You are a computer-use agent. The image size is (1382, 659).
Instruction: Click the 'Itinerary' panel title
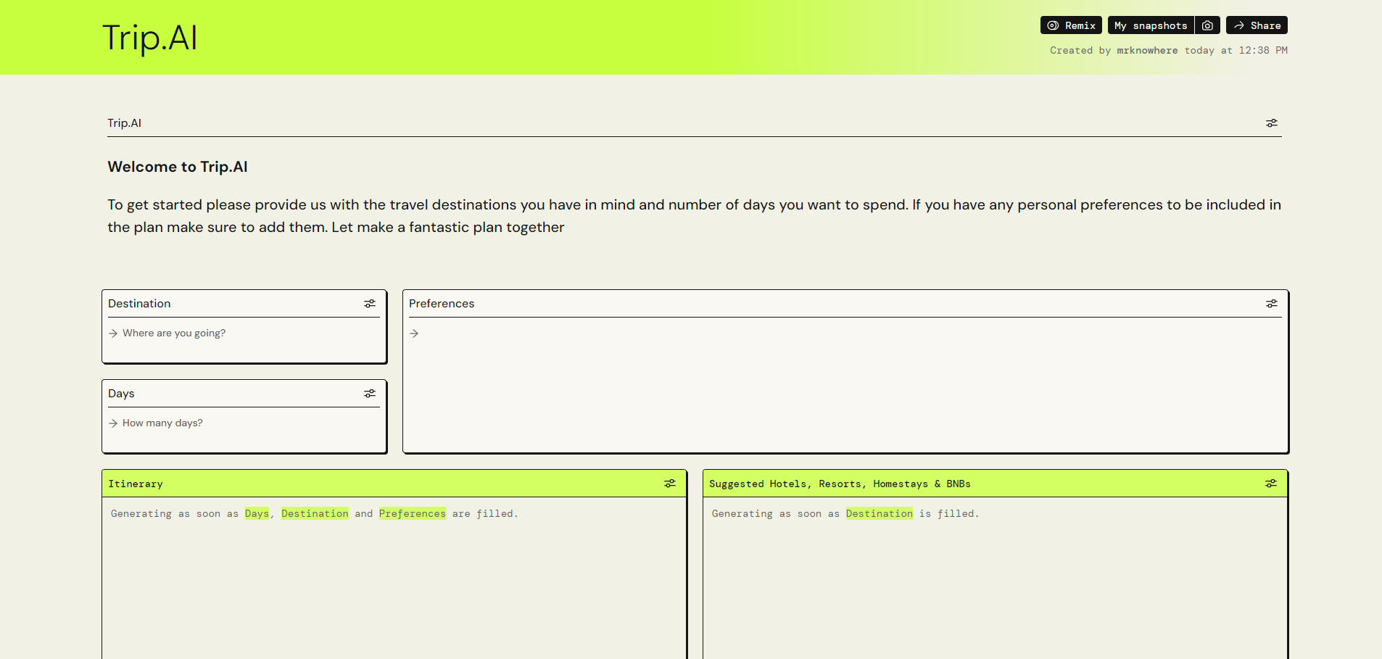point(136,484)
